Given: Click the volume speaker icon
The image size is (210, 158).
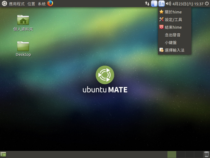Looking at the screenshot, I should pyautogui.click(x=168, y=4).
